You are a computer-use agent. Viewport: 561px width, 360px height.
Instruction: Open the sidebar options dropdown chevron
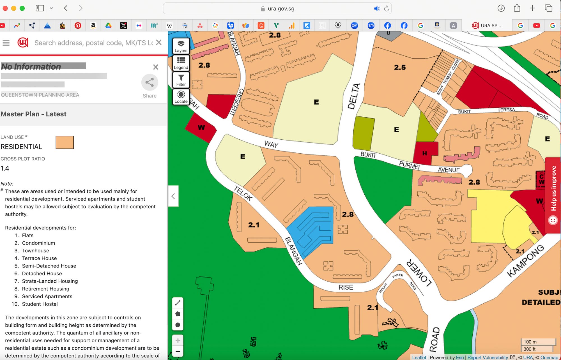51,8
